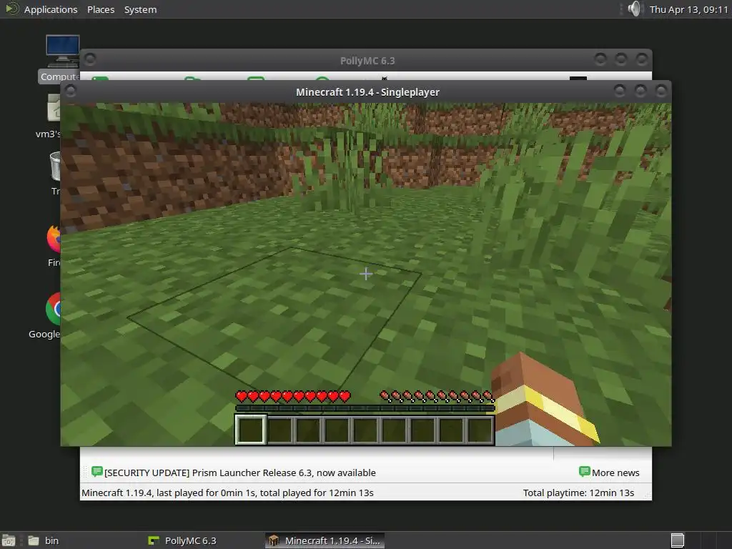Open the Prism Launcher Release 6.3 news
The height and width of the screenshot is (549, 732).
240,473
